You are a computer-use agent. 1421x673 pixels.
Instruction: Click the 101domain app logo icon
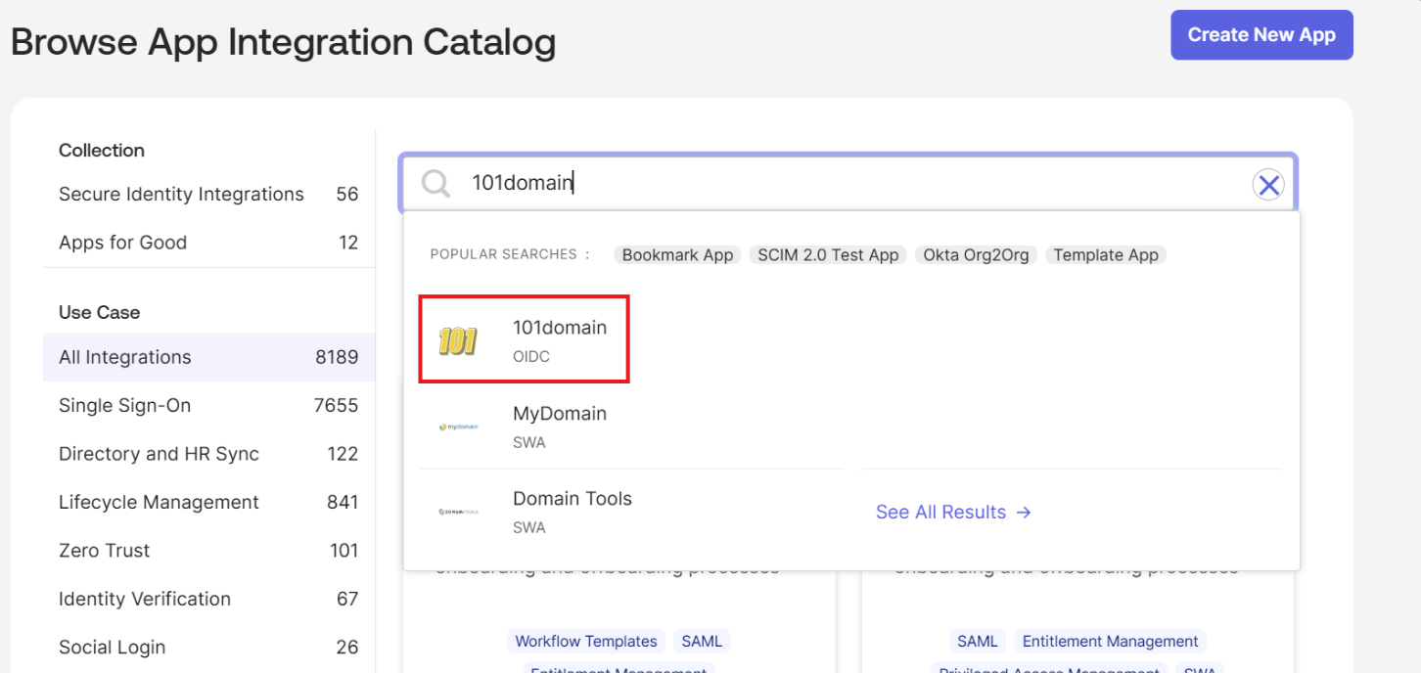click(x=457, y=338)
